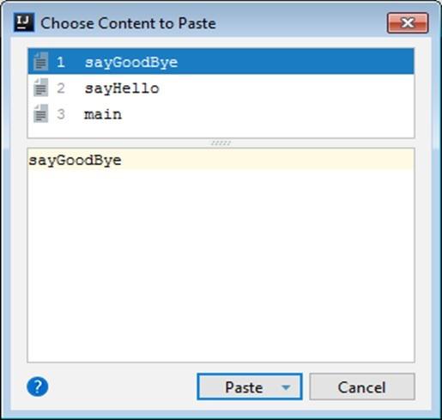
Task: Click the splitter grip between list and preview
Action: (221, 143)
